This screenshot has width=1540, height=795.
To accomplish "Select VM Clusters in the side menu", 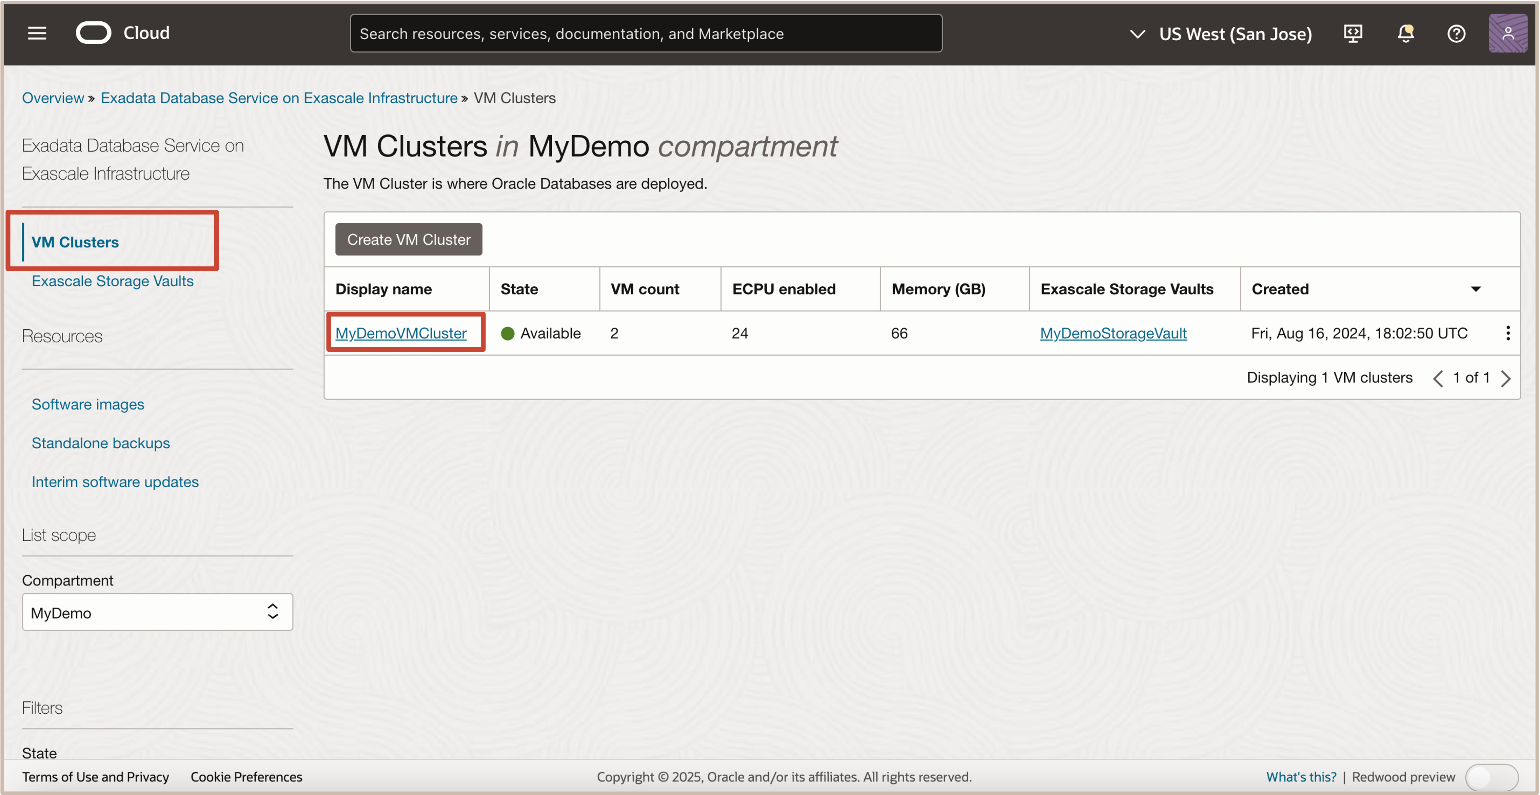I will tap(75, 242).
